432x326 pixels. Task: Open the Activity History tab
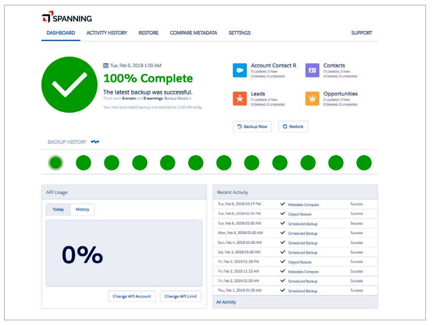[107, 33]
